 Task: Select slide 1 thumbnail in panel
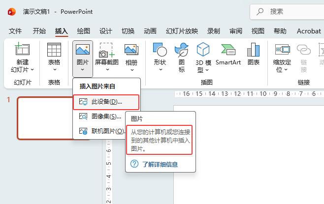[45, 118]
